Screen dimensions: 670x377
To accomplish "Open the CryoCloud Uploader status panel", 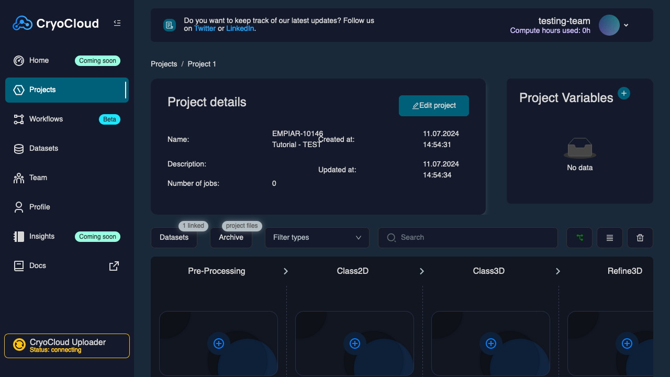I will [67, 346].
